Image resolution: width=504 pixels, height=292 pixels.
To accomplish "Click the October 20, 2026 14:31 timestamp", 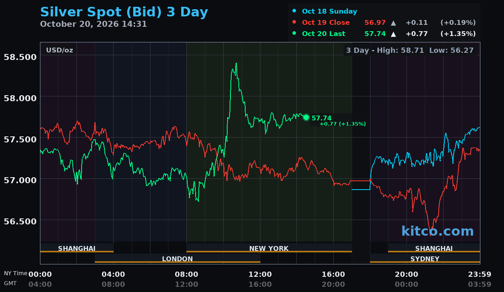I will coord(94,24).
